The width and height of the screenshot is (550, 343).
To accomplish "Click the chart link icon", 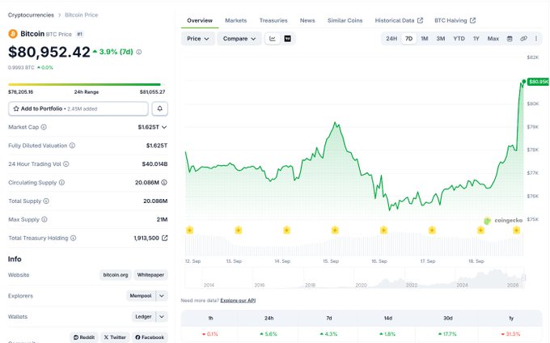I will [523, 39].
